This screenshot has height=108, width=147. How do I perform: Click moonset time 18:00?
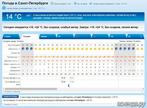pyautogui.click(x=72, y=82)
